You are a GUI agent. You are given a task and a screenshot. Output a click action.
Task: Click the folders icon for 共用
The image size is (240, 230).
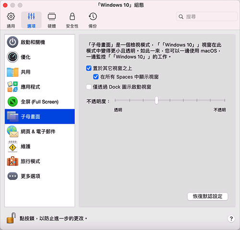(x=12, y=72)
